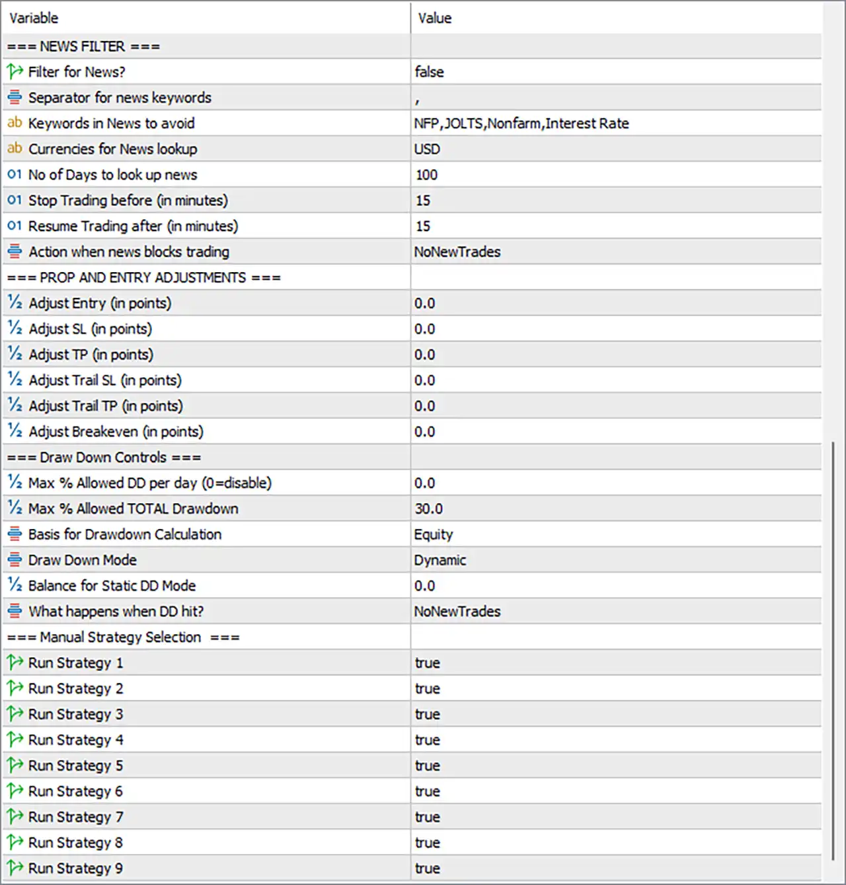Toggle the Filter for News? false value
Image resolution: width=846 pixels, height=885 pixels.
coord(616,71)
